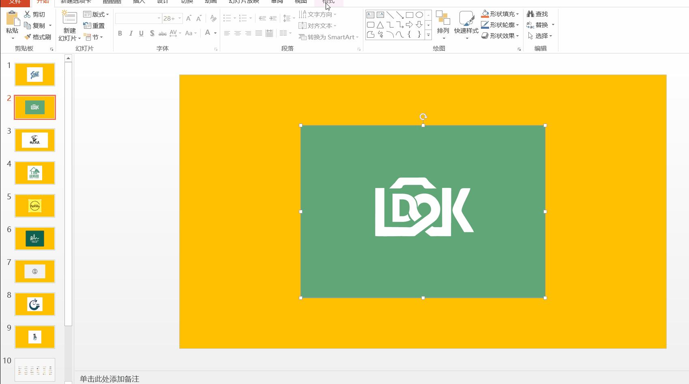This screenshot has width=689, height=384.
Task: Switch to the View (视图) tab
Action: point(300,2)
